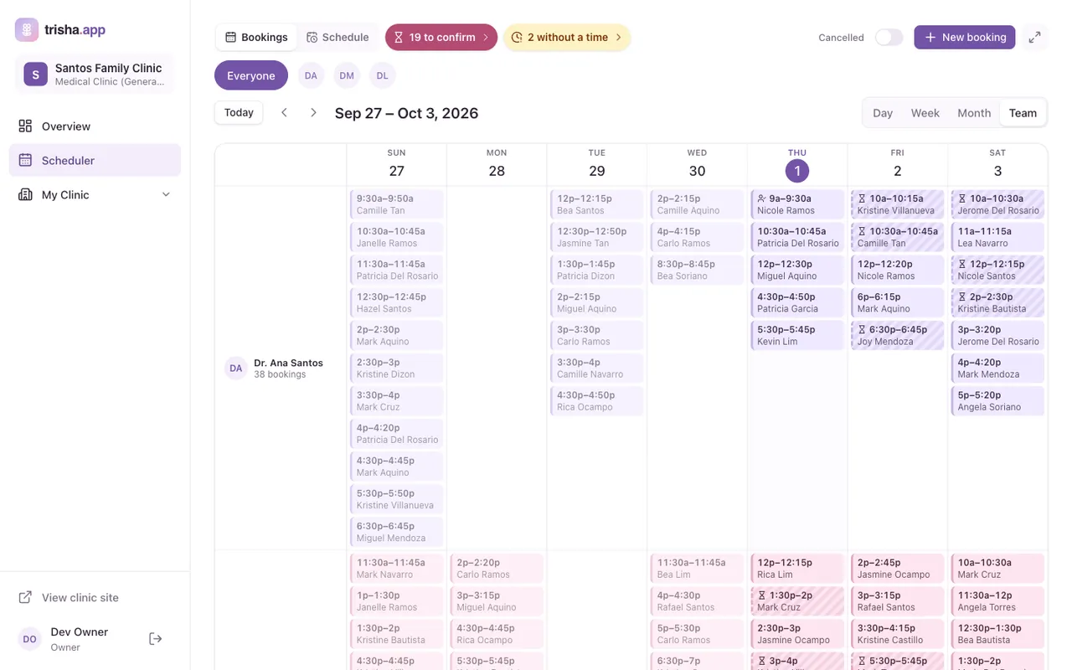Click the View clinic site external-link icon
Image resolution: width=1072 pixels, height=670 pixels.
point(25,597)
